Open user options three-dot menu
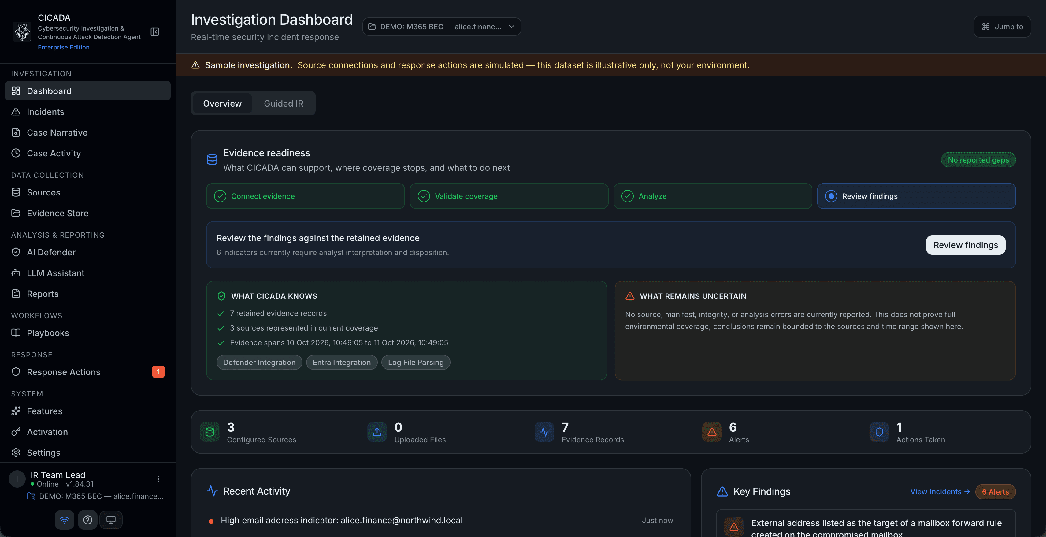Image resolution: width=1046 pixels, height=537 pixels. click(x=158, y=479)
